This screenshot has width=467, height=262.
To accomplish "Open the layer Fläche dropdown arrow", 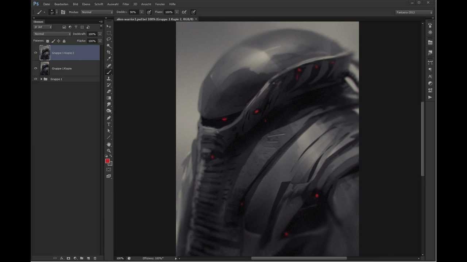I will tap(100, 41).
